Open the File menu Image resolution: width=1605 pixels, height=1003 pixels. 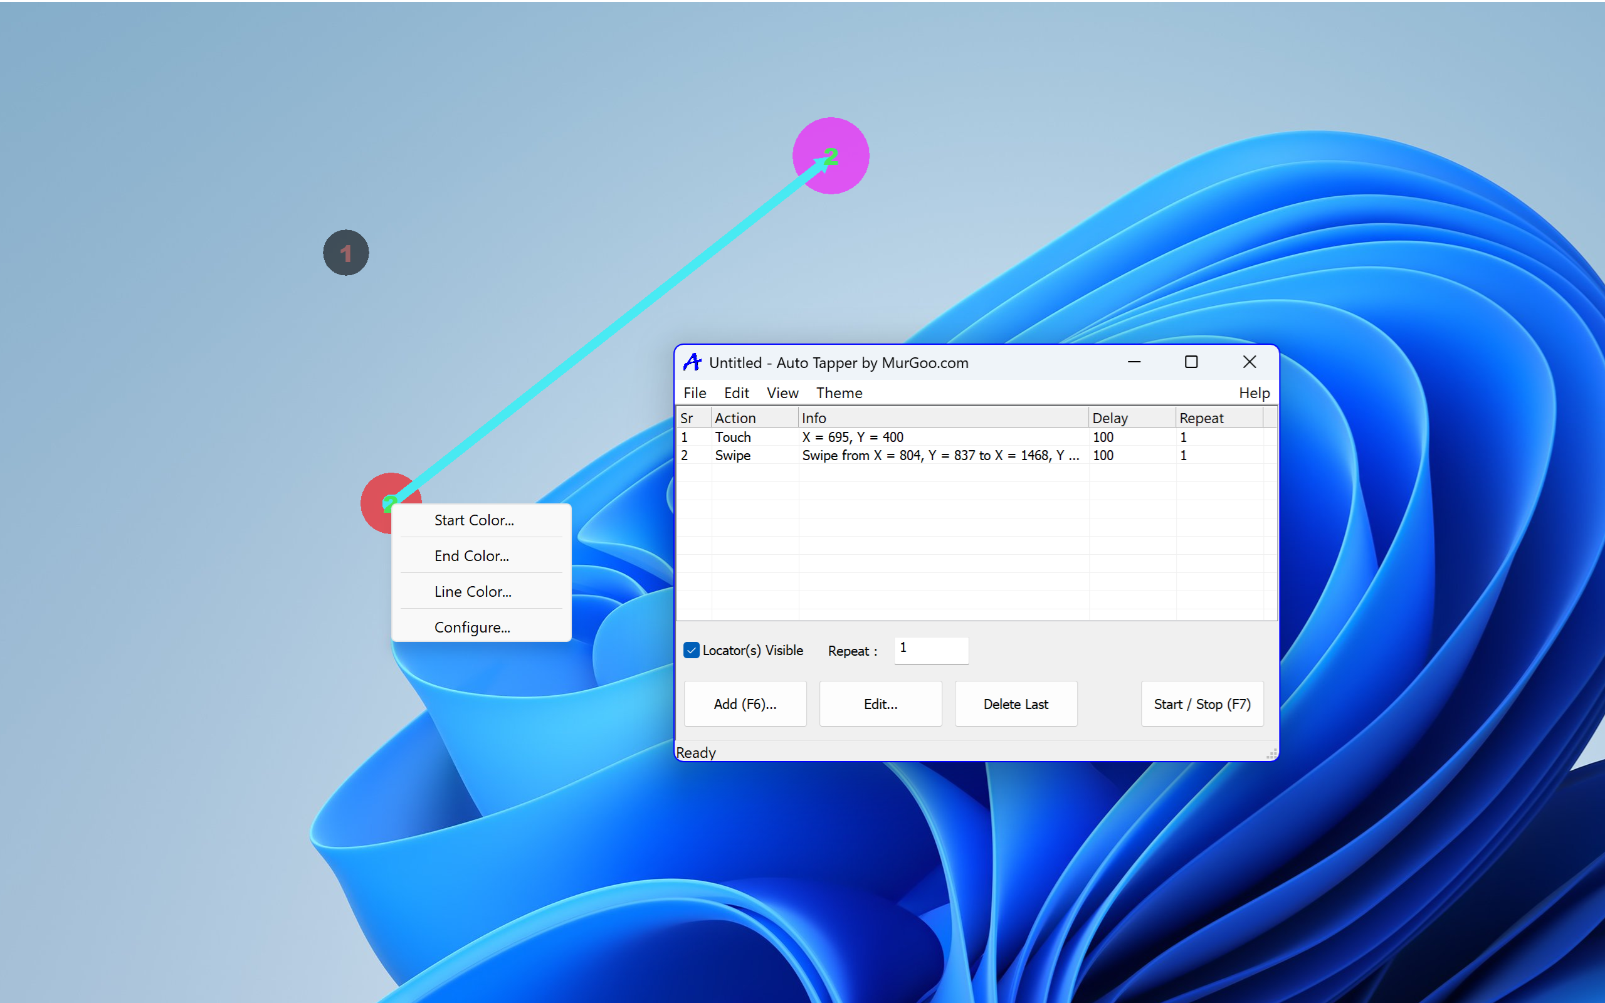694,392
